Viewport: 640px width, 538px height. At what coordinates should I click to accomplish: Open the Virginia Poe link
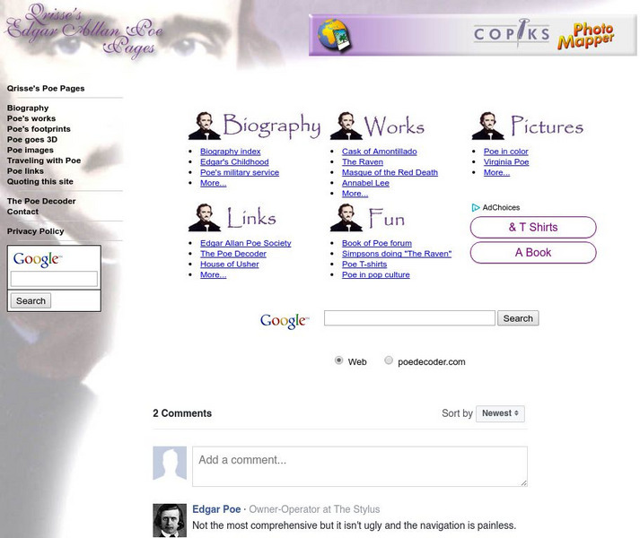506,162
